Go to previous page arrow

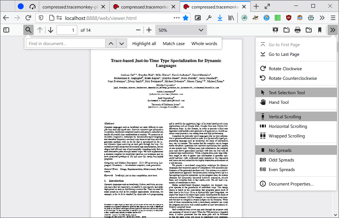coord(40,30)
